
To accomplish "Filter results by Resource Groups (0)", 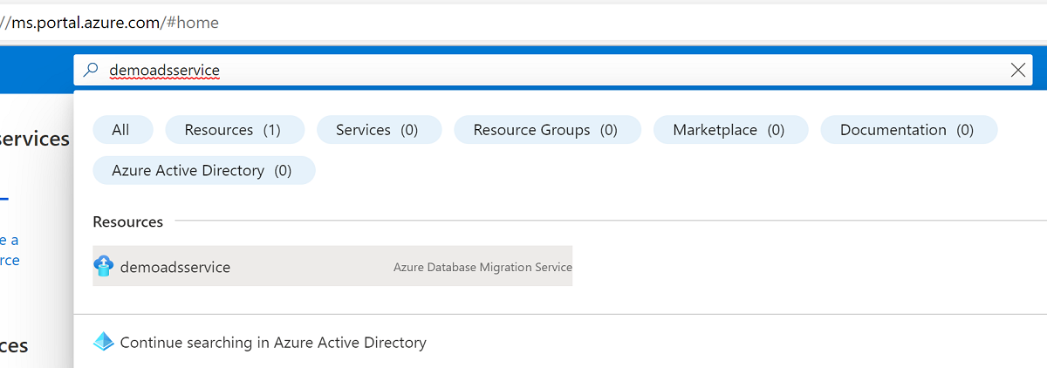I will coord(547,130).
